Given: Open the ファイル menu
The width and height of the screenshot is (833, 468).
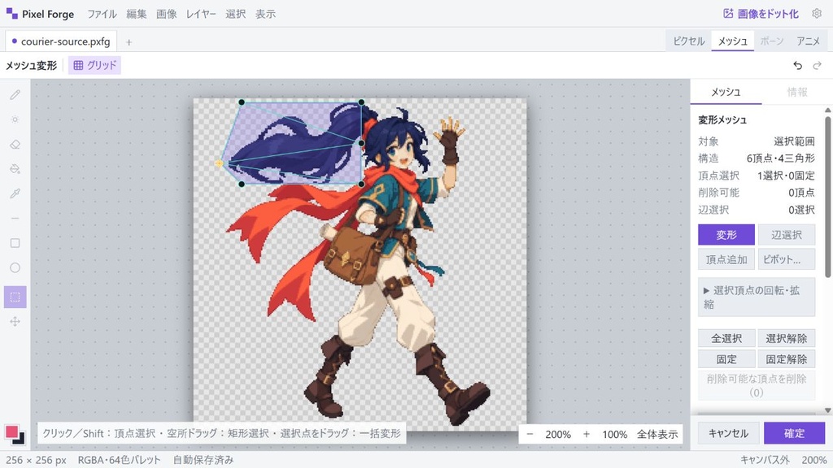Looking at the screenshot, I should pyautogui.click(x=102, y=14).
